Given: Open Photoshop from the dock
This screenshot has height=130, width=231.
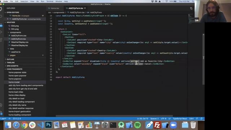Looking at the screenshot, I should (48, 125).
